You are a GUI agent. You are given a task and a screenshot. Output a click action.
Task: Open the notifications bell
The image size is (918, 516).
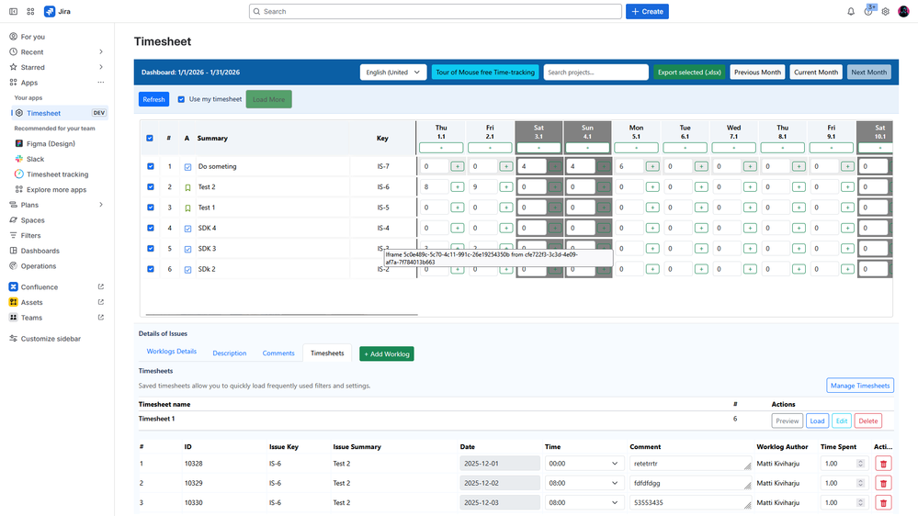[851, 11]
